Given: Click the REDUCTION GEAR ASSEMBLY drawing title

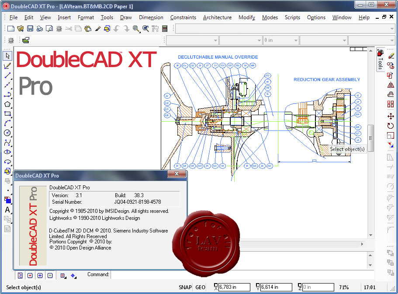Looking at the screenshot, I should pos(327,79).
